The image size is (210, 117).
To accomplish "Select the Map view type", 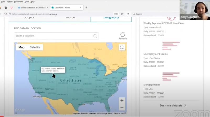I will 21,47.
